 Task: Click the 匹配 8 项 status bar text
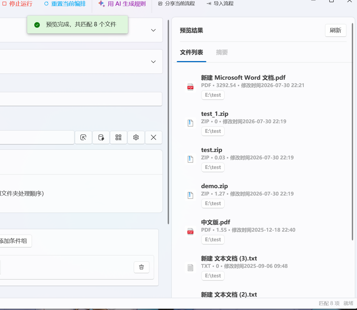[329, 303]
